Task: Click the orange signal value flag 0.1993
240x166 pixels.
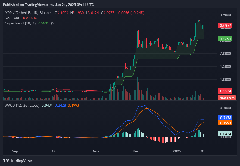Action: pos(225,123)
